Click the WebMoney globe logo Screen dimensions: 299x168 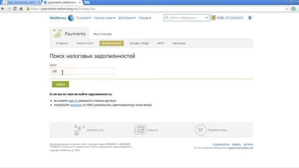point(71,18)
